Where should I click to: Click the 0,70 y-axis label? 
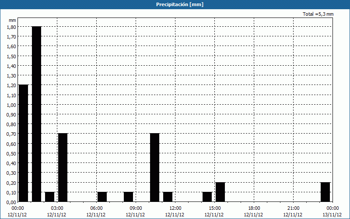11,134
